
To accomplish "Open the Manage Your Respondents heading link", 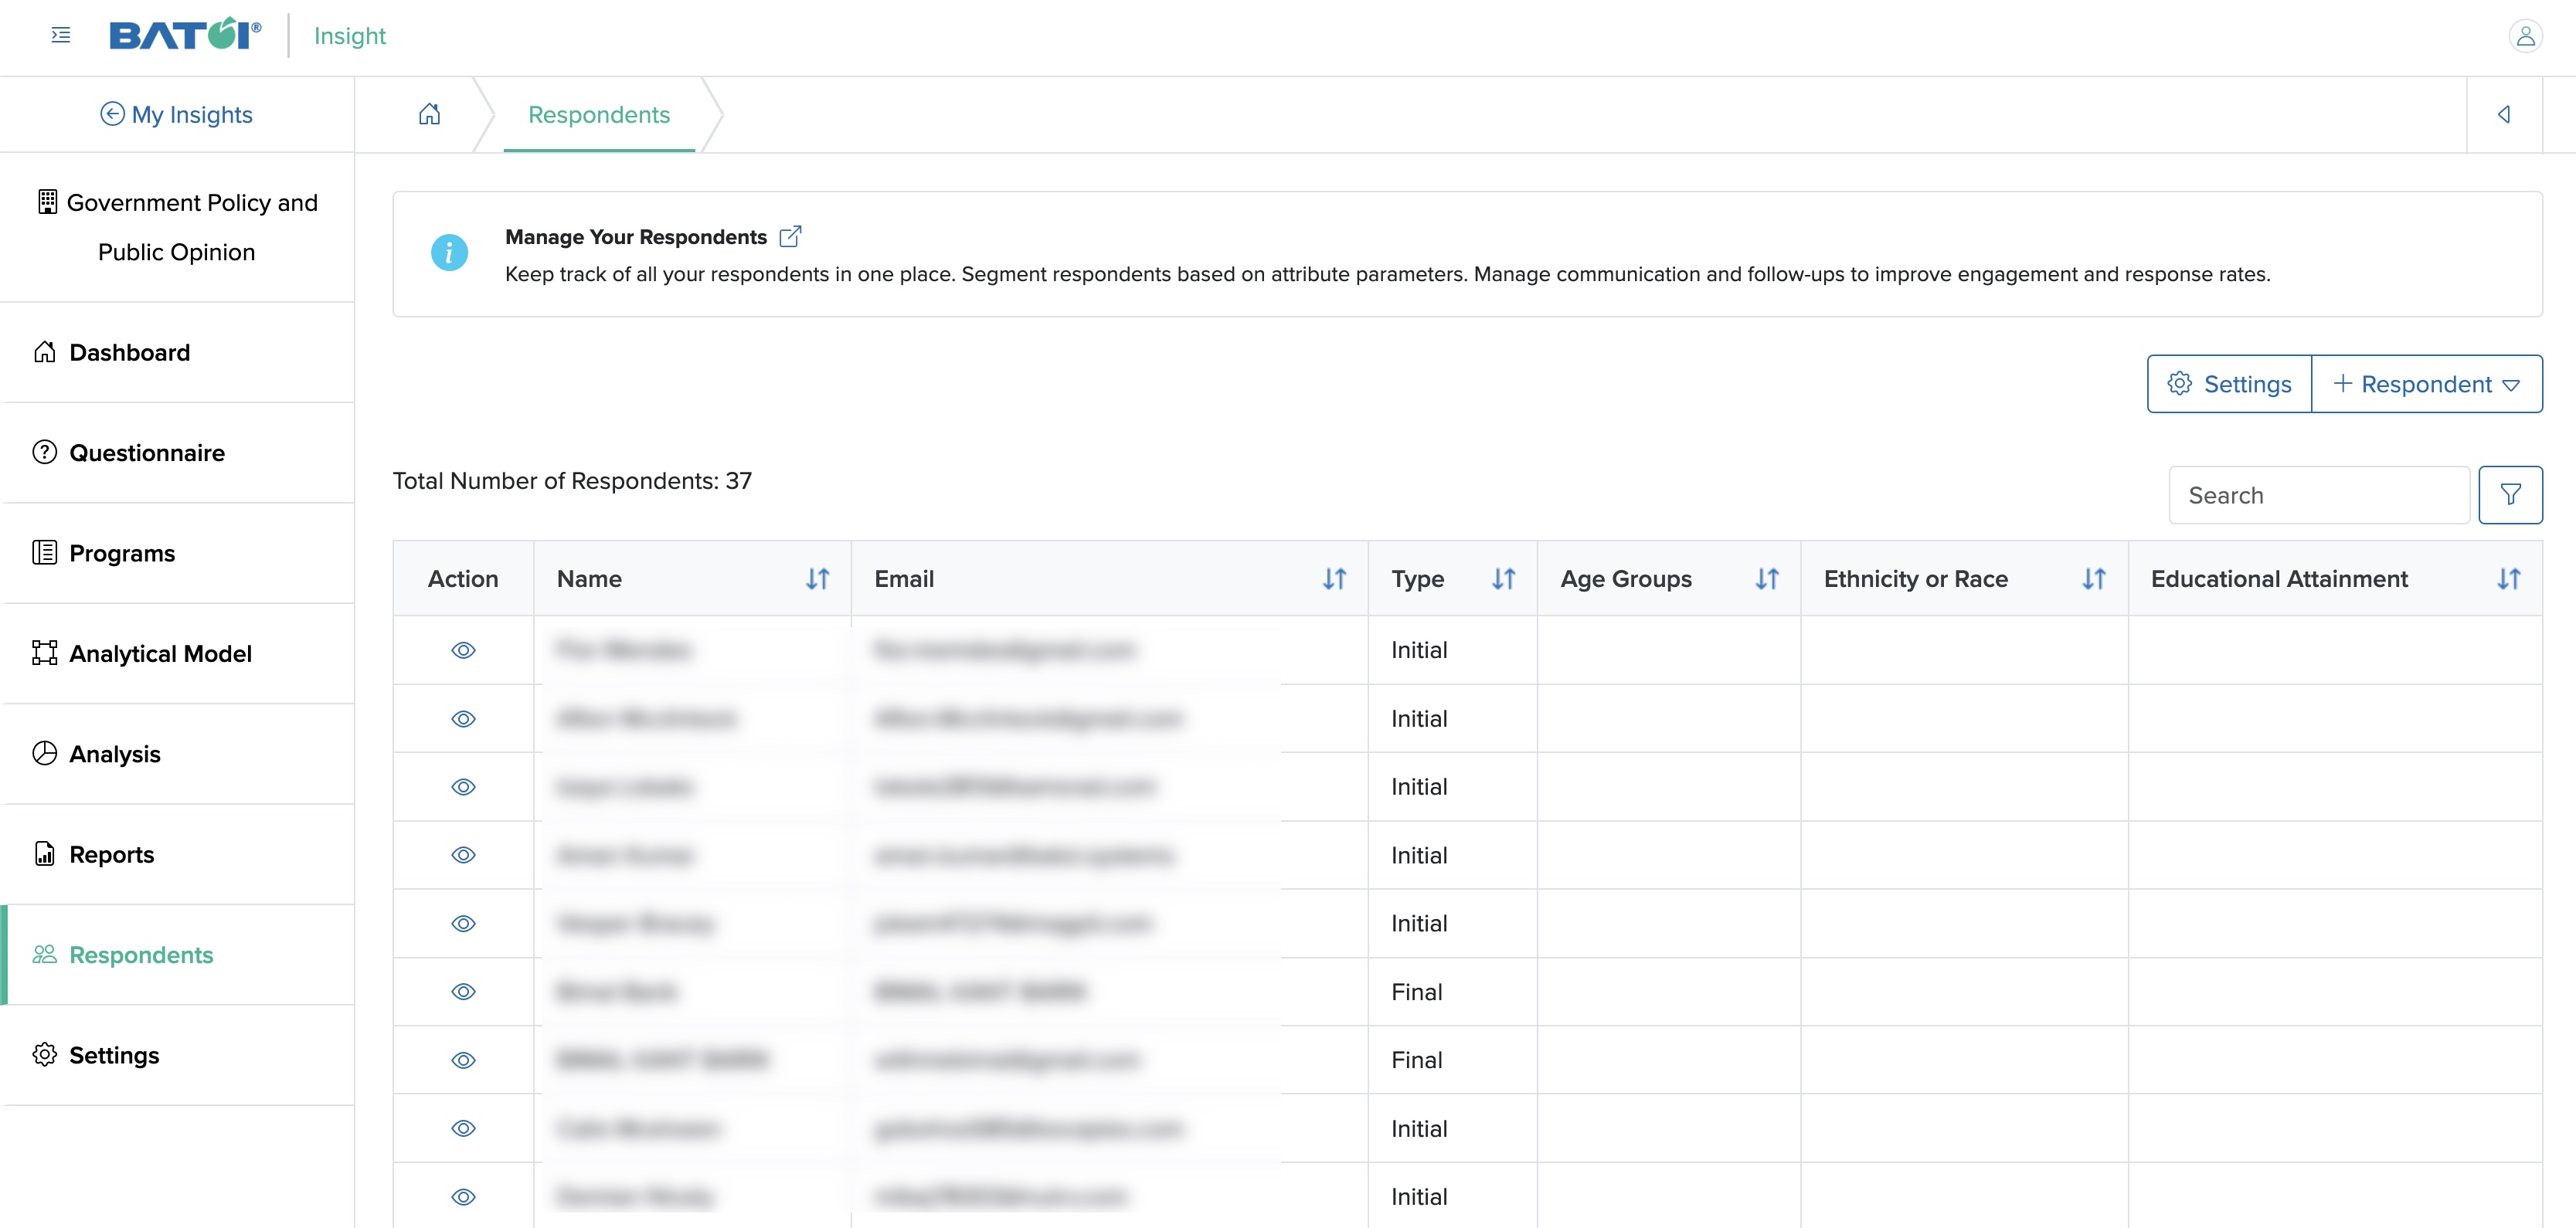I will 636,237.
